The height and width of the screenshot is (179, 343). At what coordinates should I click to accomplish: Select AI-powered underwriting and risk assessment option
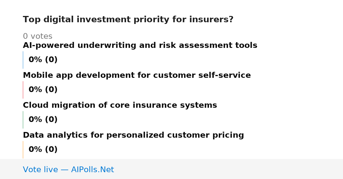[x=140, y=46]
